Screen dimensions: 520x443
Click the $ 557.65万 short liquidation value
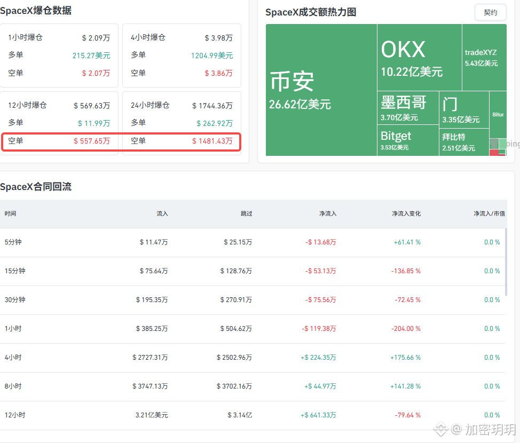click(92, 141)
